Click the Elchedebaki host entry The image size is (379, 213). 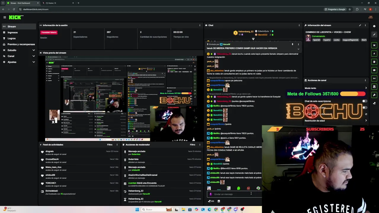(x=80, y=192)
